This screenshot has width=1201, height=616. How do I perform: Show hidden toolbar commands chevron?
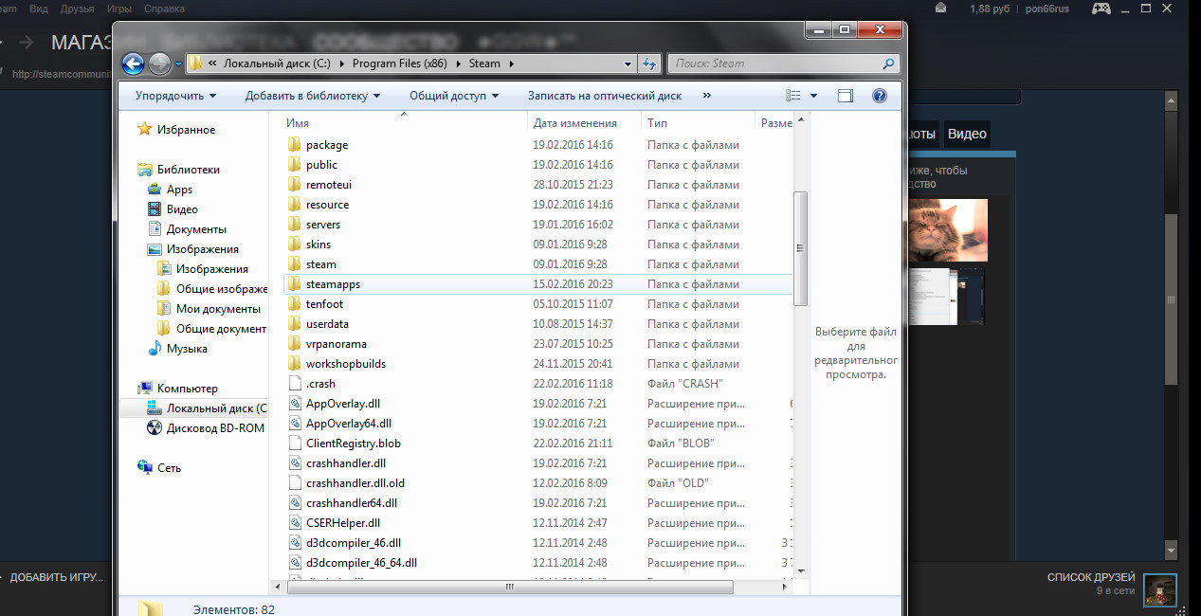pyautogui.click(x=706, y=96)
